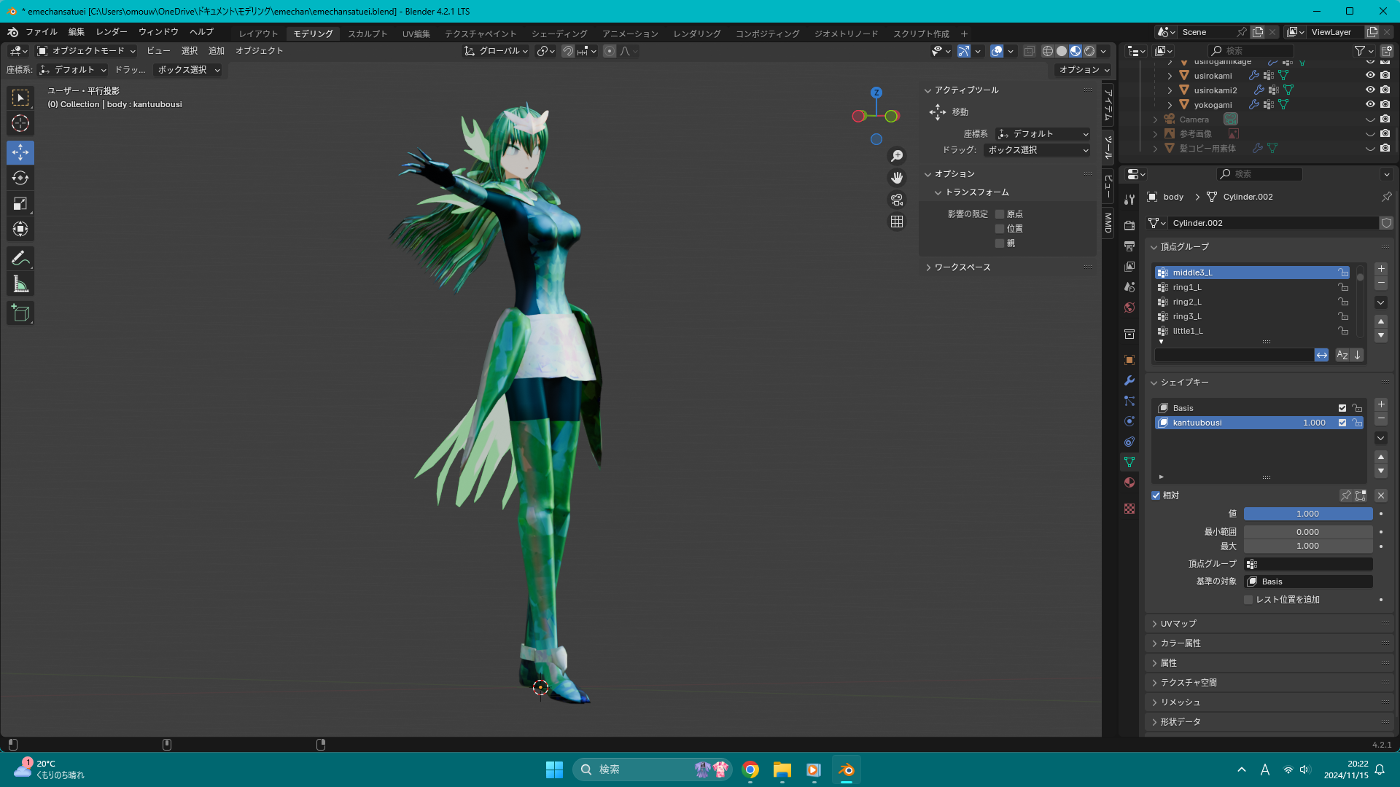Open the Render properties tab

click(1129, 225)
